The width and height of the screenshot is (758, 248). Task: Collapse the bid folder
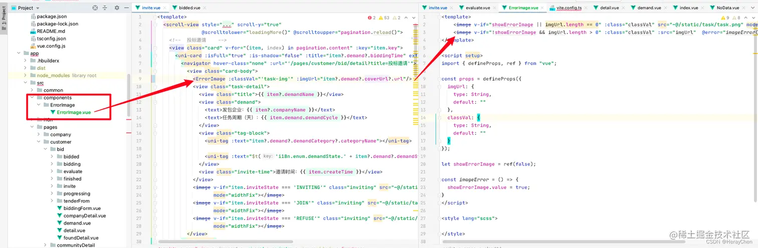click(x=46, y=149)
